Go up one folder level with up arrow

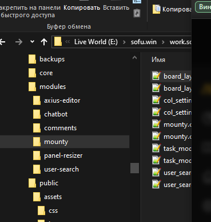44,42
